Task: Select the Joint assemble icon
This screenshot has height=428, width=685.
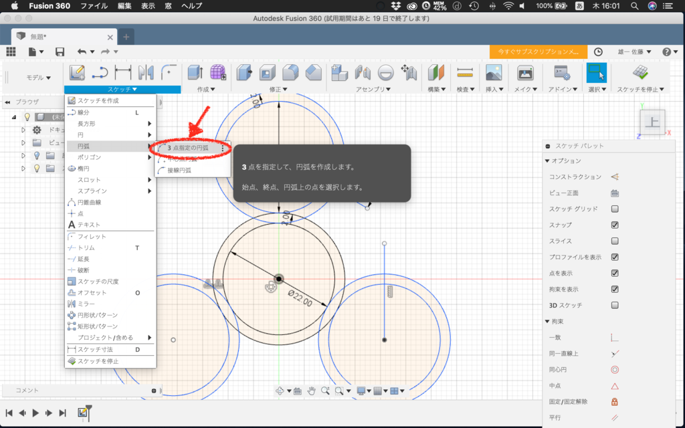Action: pyautogui.click(x=363, y=72)
